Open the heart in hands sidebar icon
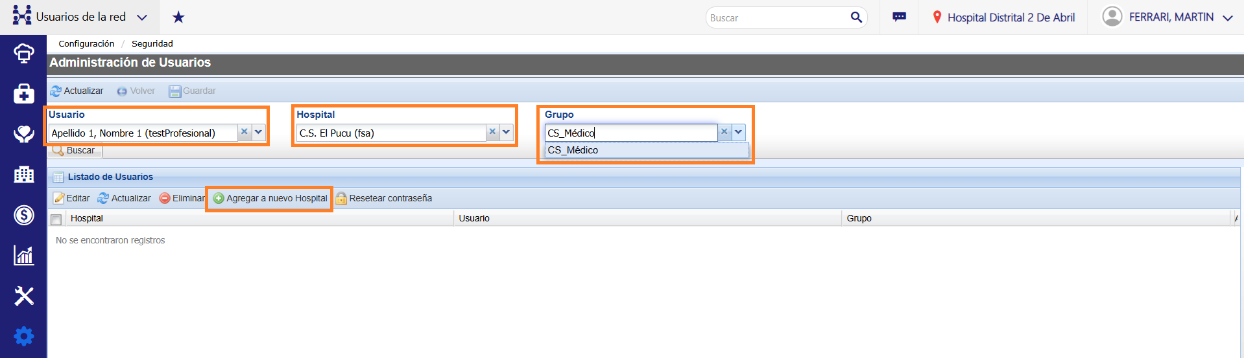Viewport: 1244px width, 358px height. [x=24, y=134]
